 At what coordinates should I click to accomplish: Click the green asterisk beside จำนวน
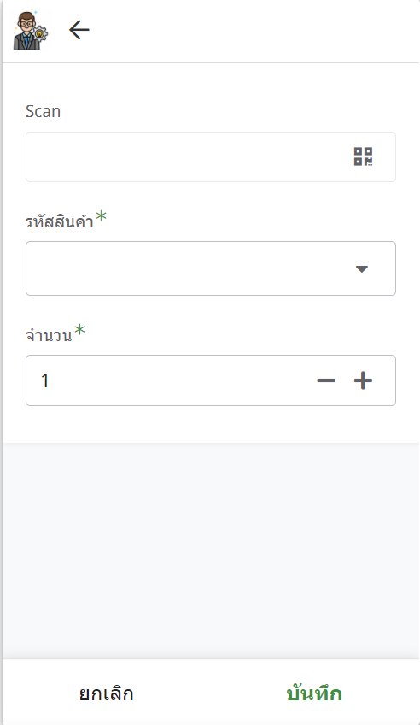pyautogui.click(x=80, y=330)
